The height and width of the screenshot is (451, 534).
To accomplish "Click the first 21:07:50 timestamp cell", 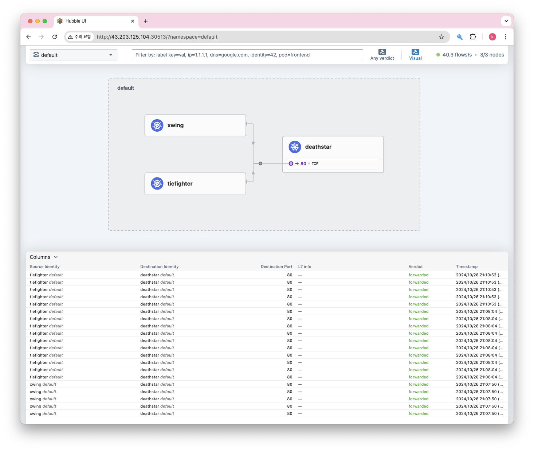I will click(479, 384).
